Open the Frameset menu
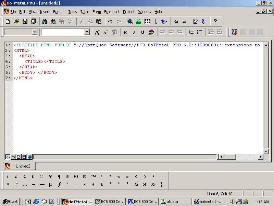This screenshot has height=206, width=274. pos(112,12)
